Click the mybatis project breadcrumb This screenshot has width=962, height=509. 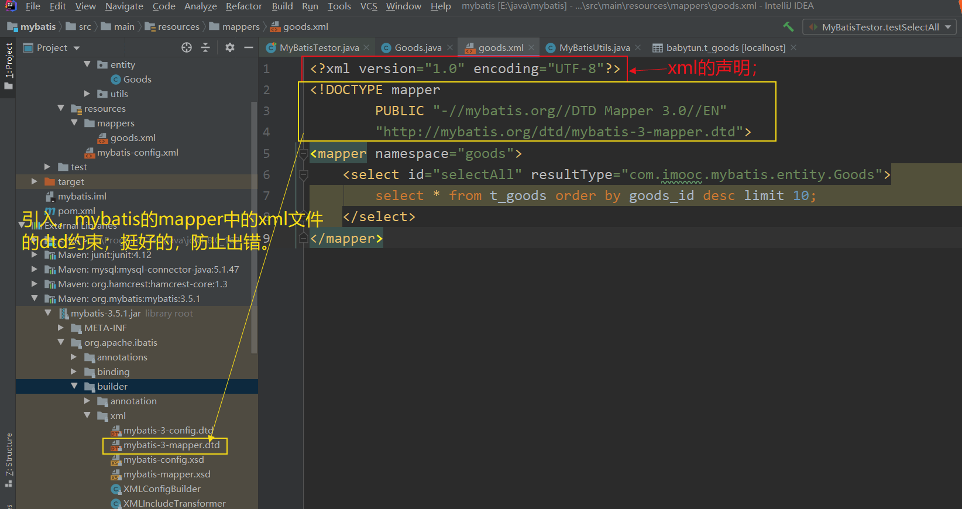coord(32,26)
